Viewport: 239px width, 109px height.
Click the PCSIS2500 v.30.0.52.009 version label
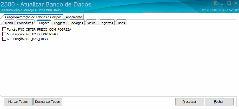220,10
